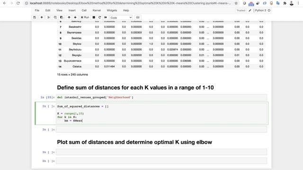
Task: Restart the kernel using the circular arrow icon
Action: 100,17
